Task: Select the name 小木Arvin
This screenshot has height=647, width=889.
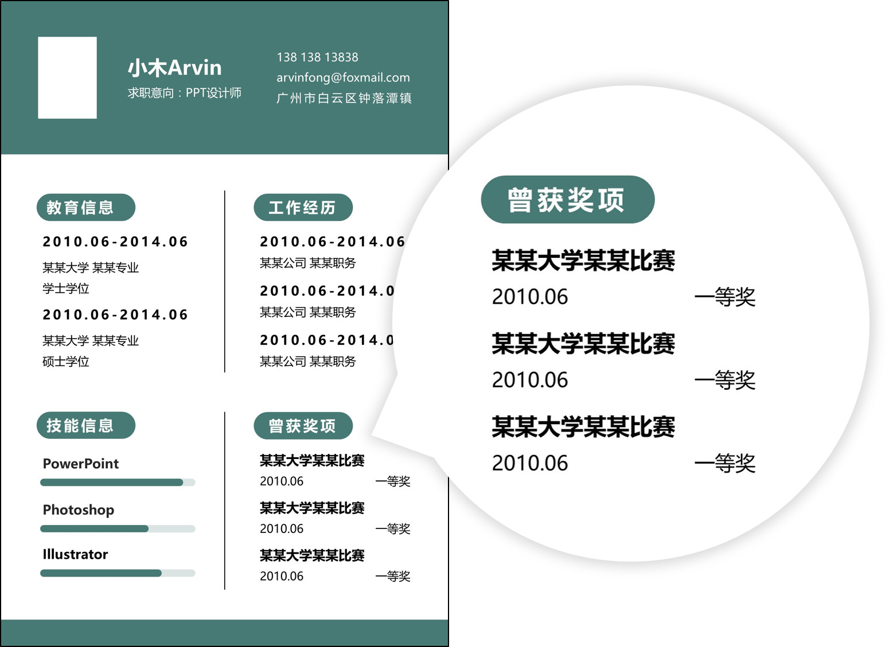Action: pyautogui.click(x=174, y=67)
